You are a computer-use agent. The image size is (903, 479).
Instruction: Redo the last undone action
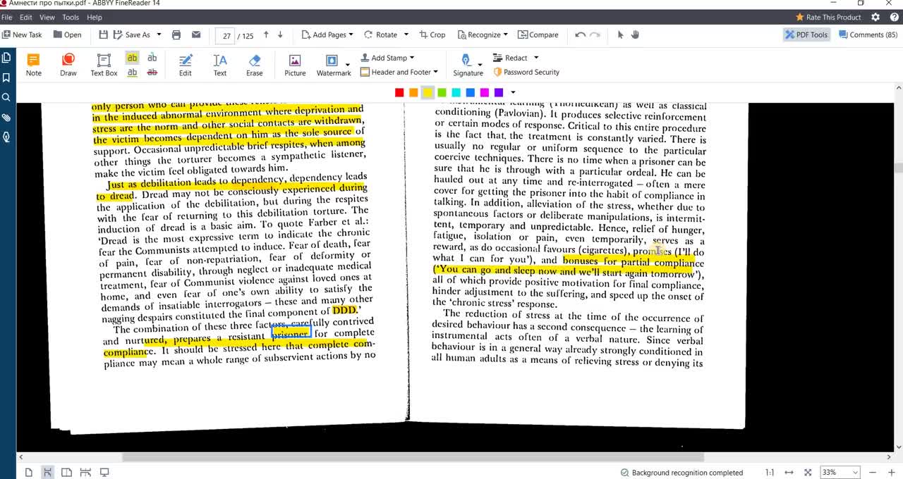click(x=595, y=35)
